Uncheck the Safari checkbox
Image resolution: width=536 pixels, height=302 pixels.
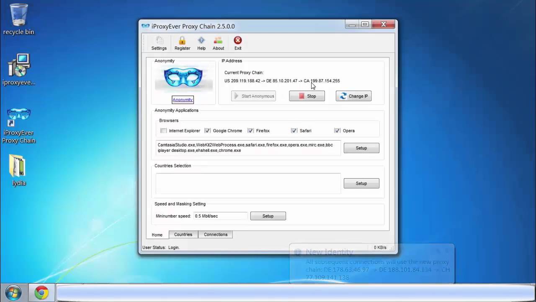coord(294,130)
